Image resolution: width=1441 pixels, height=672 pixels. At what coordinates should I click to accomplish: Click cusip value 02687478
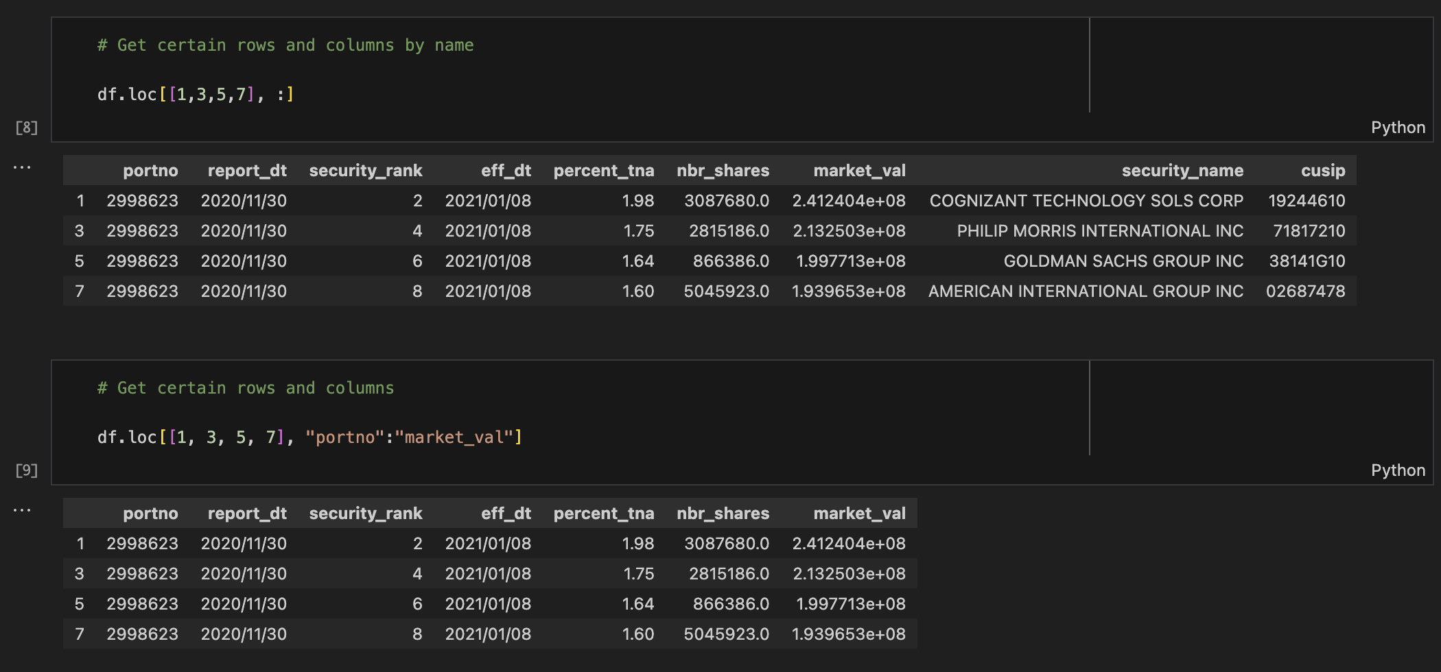tap(1306, 291)
